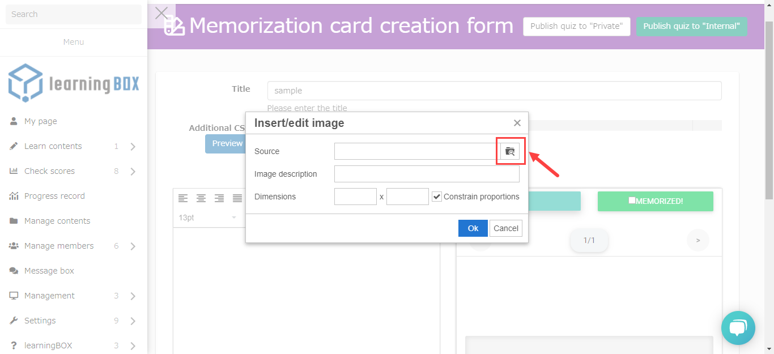Viewport: 774px width, 354px height.
Task: Open the chat support bubble icon
Action: coord(738,328)
